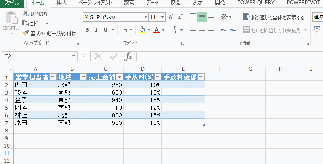Switch to the 数式 tab

click(129, 3)
